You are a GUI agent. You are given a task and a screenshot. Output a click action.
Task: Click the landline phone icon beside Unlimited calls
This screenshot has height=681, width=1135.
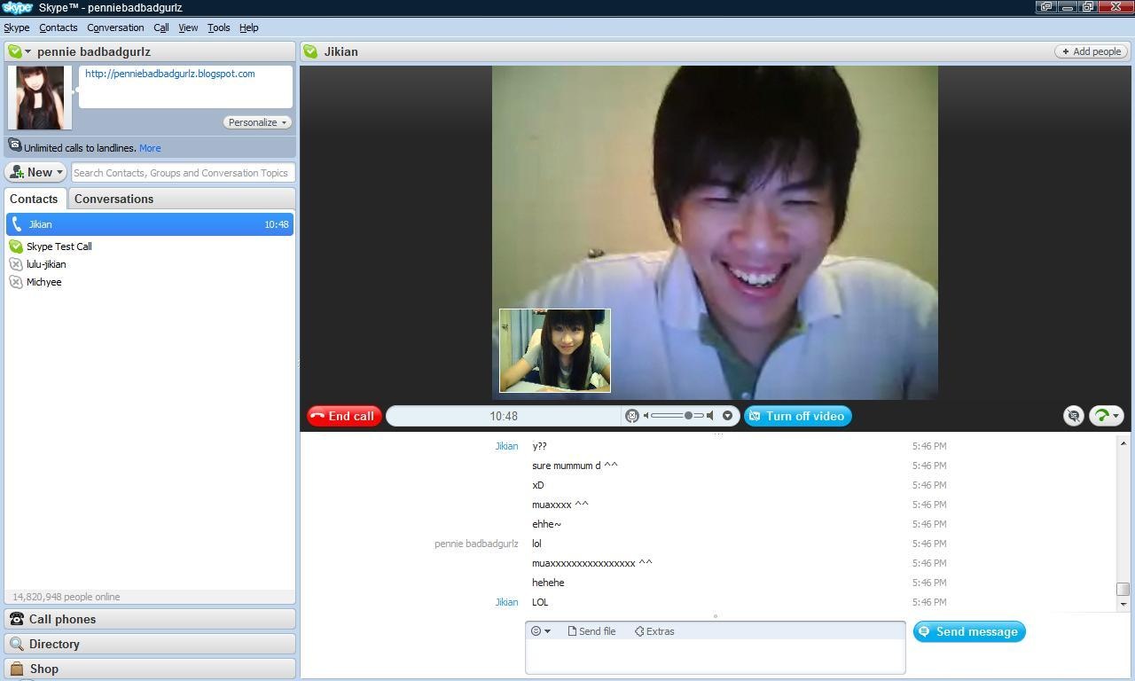click(15, 145)
